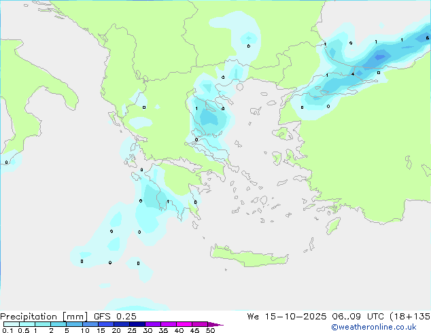Click the "We 15-10-2025" date text

pos(287,317)
